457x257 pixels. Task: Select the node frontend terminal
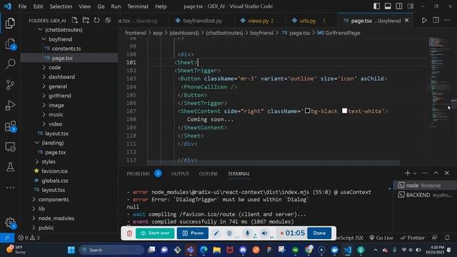click(x=425, y=186)
